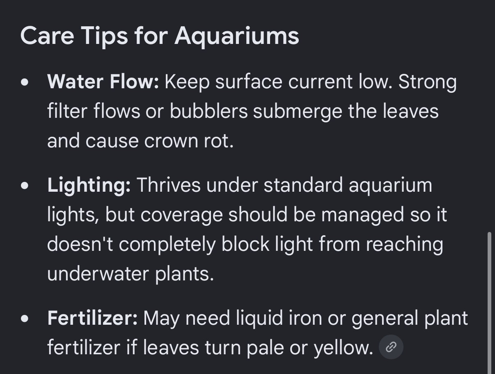495x374 pixels.
Task: Open the source link icon after "yellow."
Action: click(391, 348)
